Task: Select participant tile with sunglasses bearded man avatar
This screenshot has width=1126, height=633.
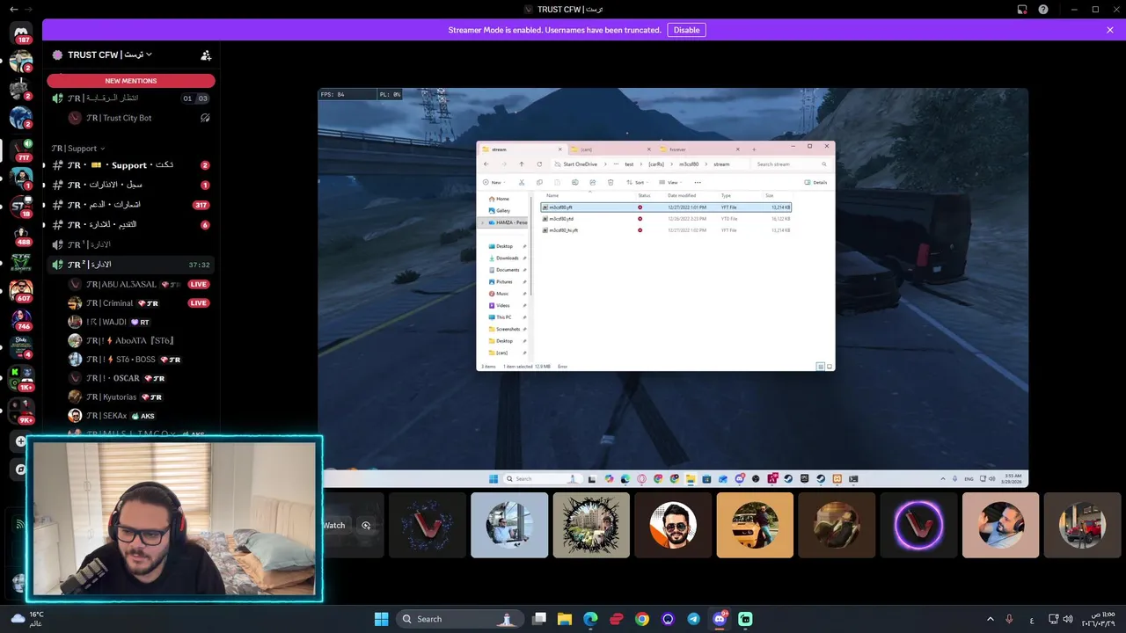Action: tap(673, 525)
